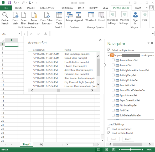Expand the formula bar
Screen dimensions: 155x152
[x=153, y=34]
